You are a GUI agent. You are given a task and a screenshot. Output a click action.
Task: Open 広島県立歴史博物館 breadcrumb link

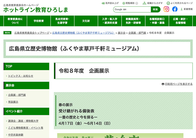tap(83, 33)
